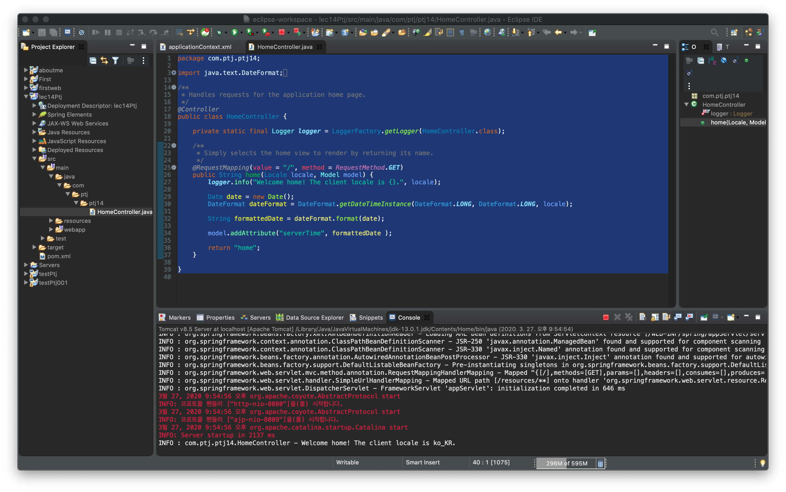Click Collapse All in Project Explorer

(x=93, y=60)
